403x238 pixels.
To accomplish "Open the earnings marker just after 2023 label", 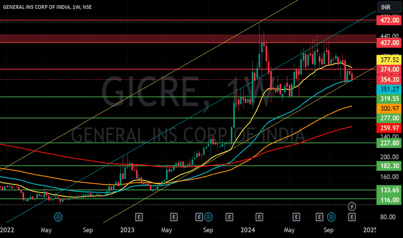I will click(139, 217).
